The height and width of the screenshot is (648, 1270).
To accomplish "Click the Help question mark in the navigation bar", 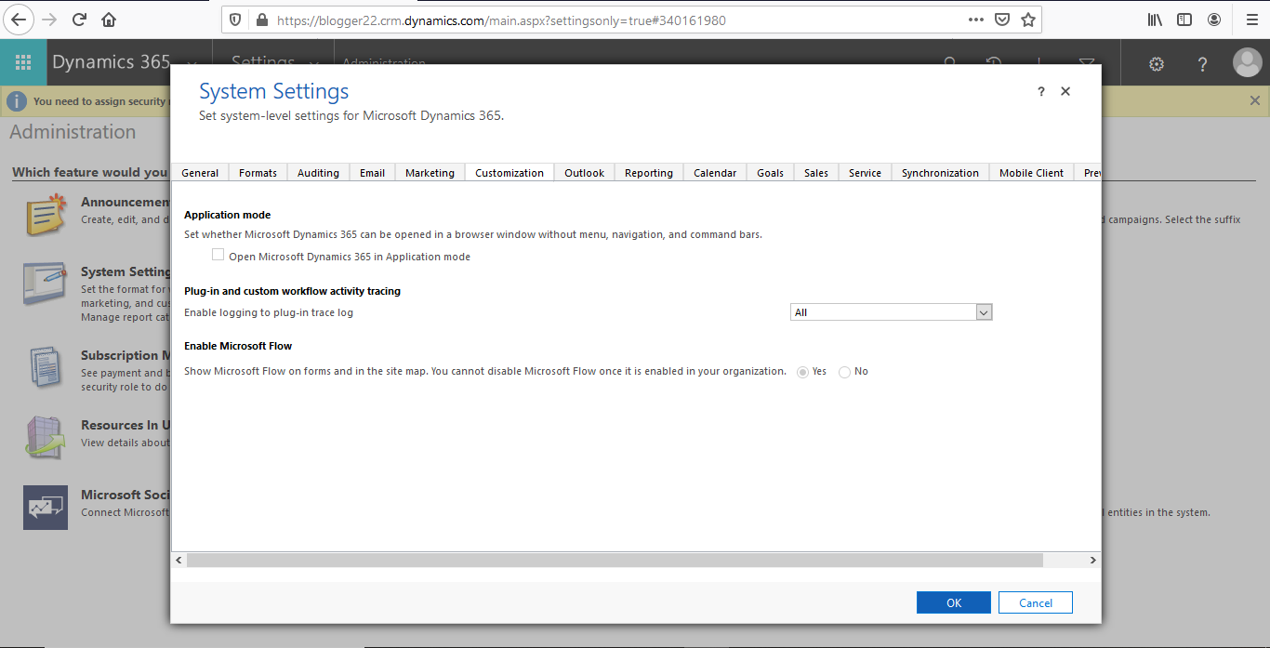I will (1202, 62).
